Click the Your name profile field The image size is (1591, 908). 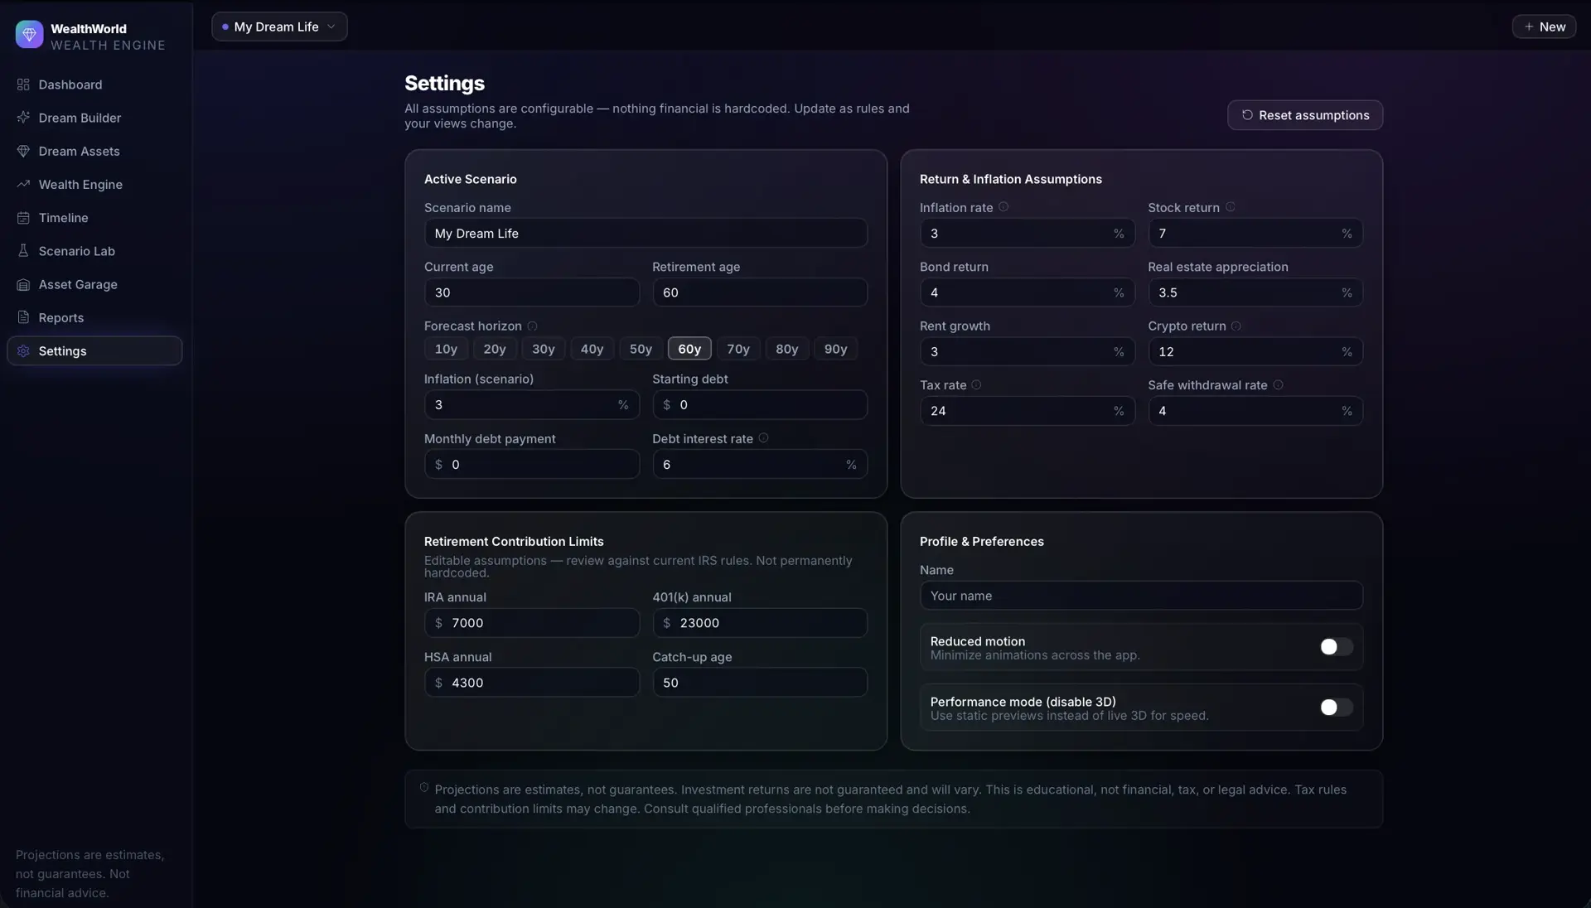(x=1141, y=595)
